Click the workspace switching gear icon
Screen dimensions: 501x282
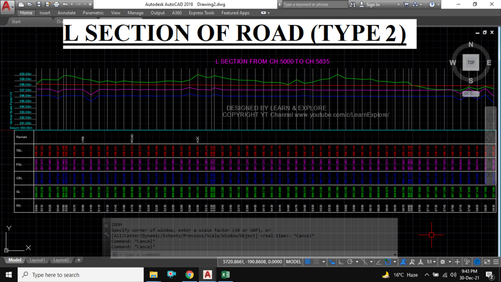pyautogui.click(x=443, y=262)
